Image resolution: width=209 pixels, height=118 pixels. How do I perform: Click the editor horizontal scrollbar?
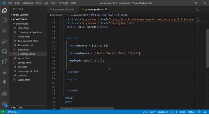[87, 108]
